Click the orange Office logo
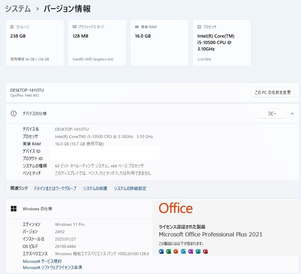The width and height of the screenshot is (301, 274). click(176, 208)
